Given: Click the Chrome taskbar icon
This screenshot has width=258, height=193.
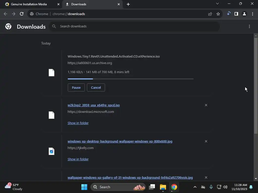Looking at the screenshot, I should [x=174, y=187].
